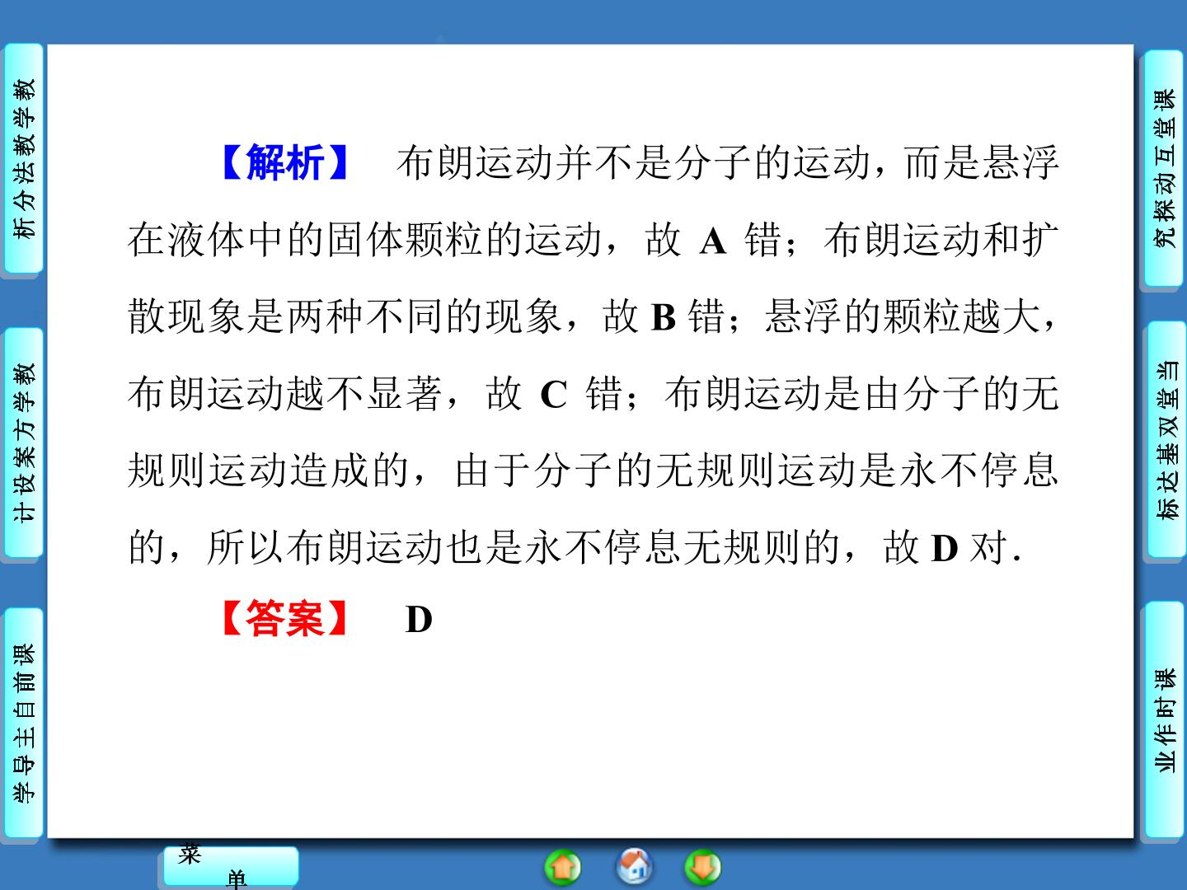Click the bold letter B in the text
1187x890 pixels.
[664, 318]
